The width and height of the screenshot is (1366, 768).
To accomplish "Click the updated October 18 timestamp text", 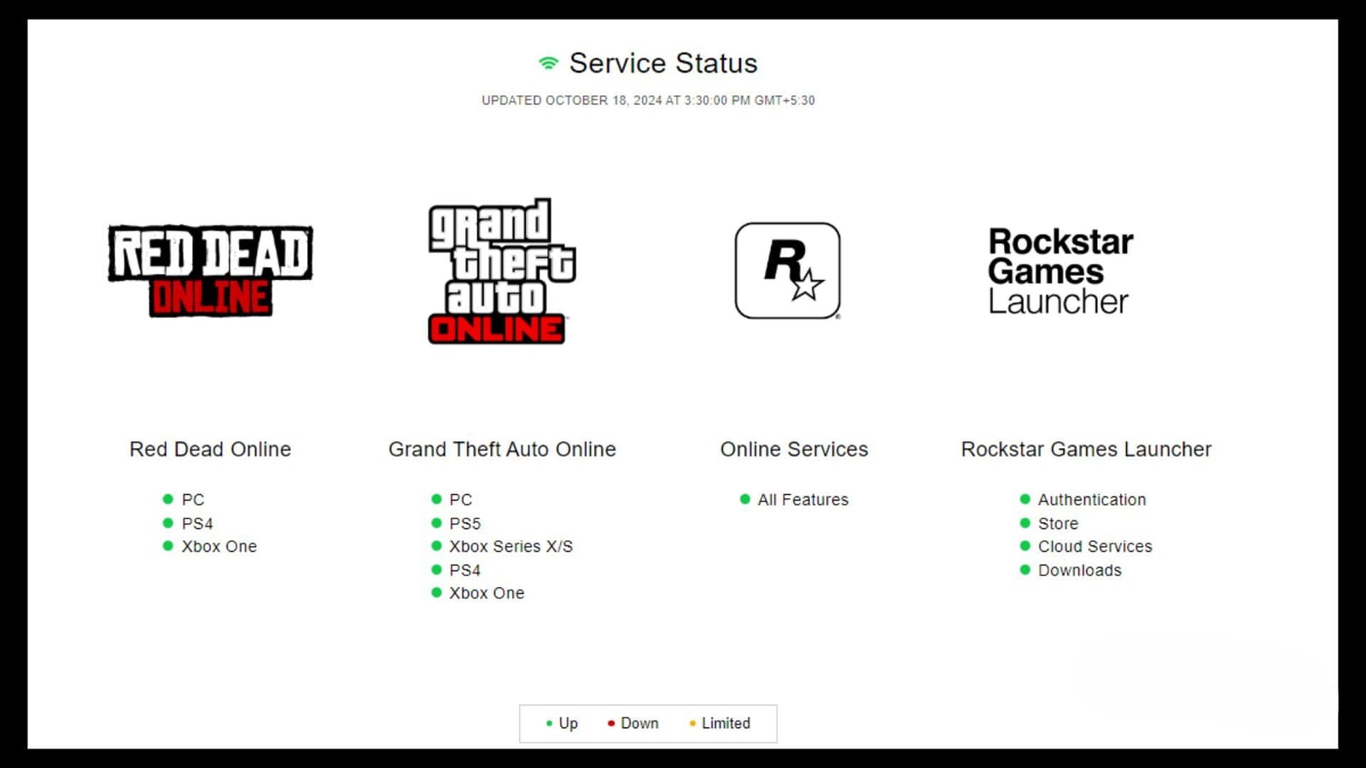I will click(x=647, y=100).
